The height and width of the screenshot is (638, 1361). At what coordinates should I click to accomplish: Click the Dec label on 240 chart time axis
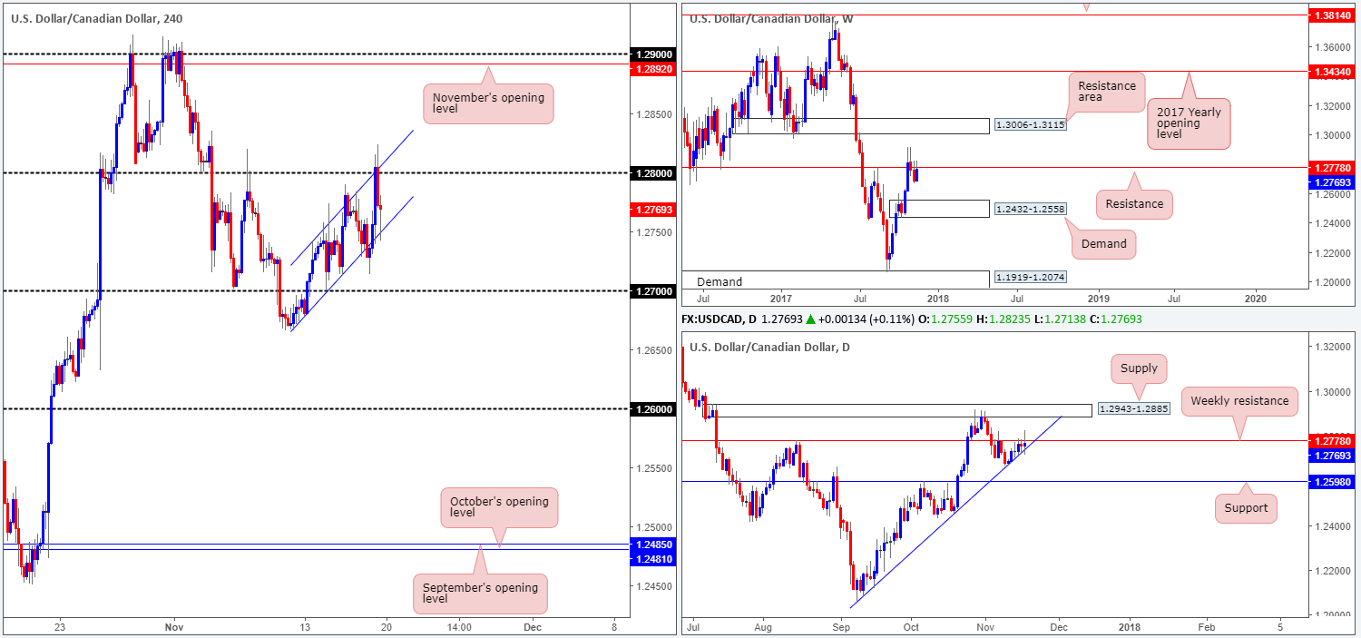(533, 626)
